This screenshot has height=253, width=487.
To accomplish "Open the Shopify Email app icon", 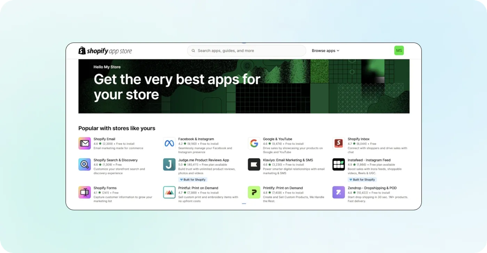I will click(85, 144).
